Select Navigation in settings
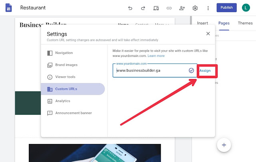Image resolution: width=256 pixels, height=162 pixels. pyautogui.click(x=73, y=53)
